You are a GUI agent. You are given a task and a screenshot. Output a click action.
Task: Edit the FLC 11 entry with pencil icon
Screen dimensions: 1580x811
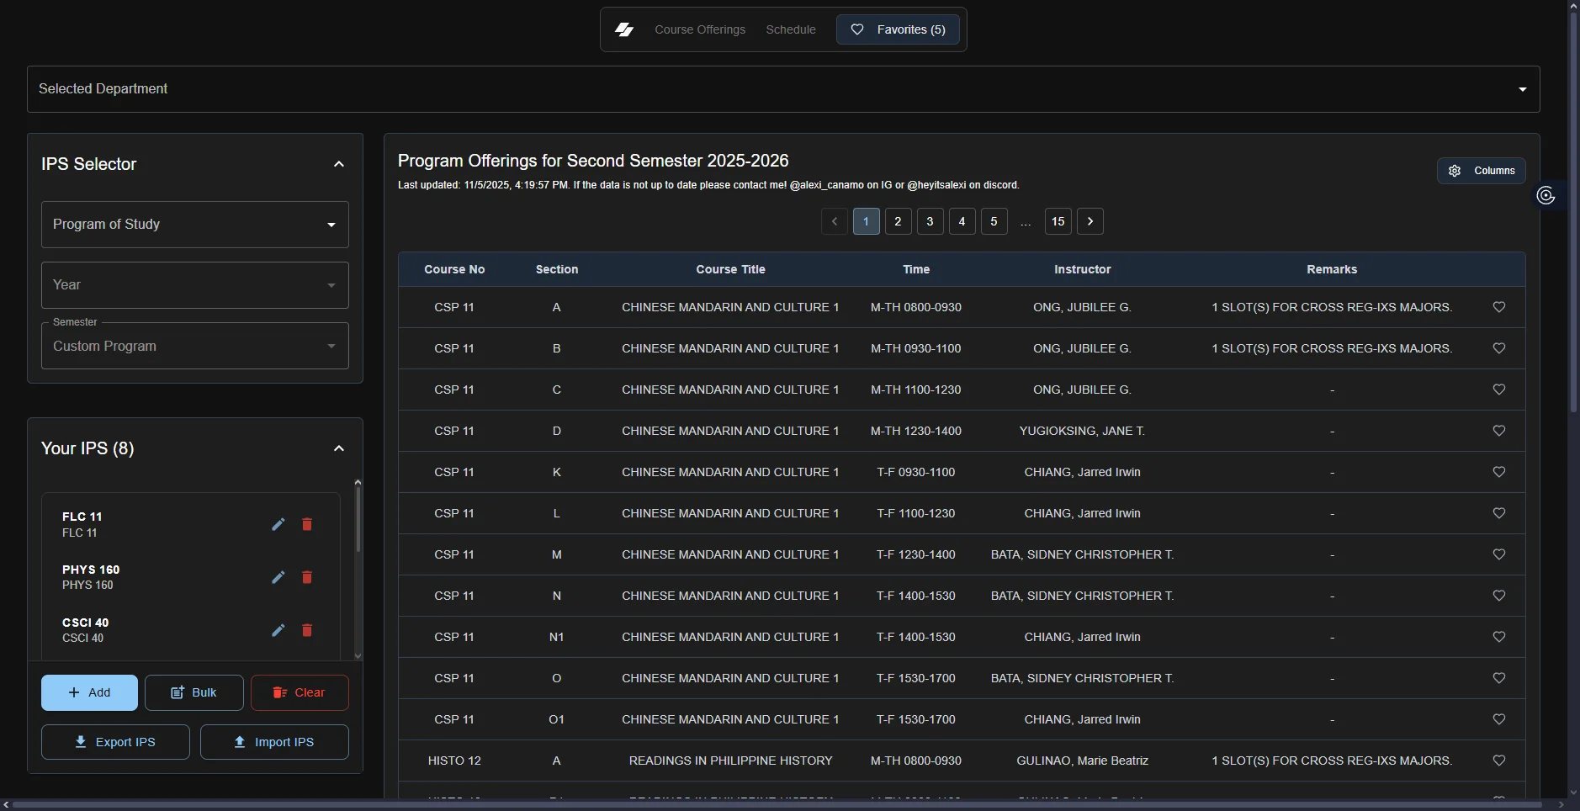[278, 524]
